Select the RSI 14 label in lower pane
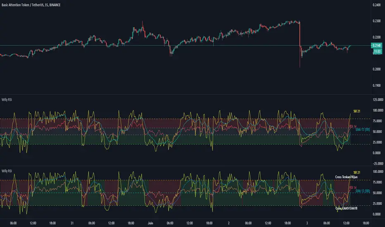385x227 pixels. coord(353,188)
